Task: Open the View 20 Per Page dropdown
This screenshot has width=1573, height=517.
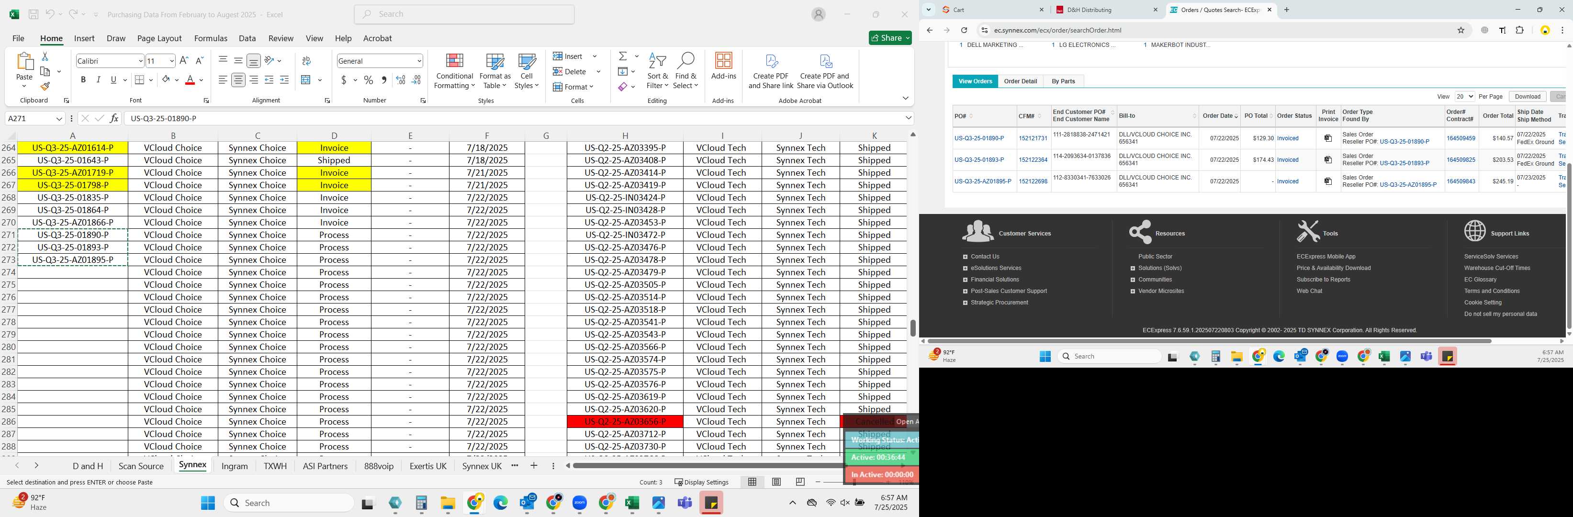Action: pos(1464,96)
